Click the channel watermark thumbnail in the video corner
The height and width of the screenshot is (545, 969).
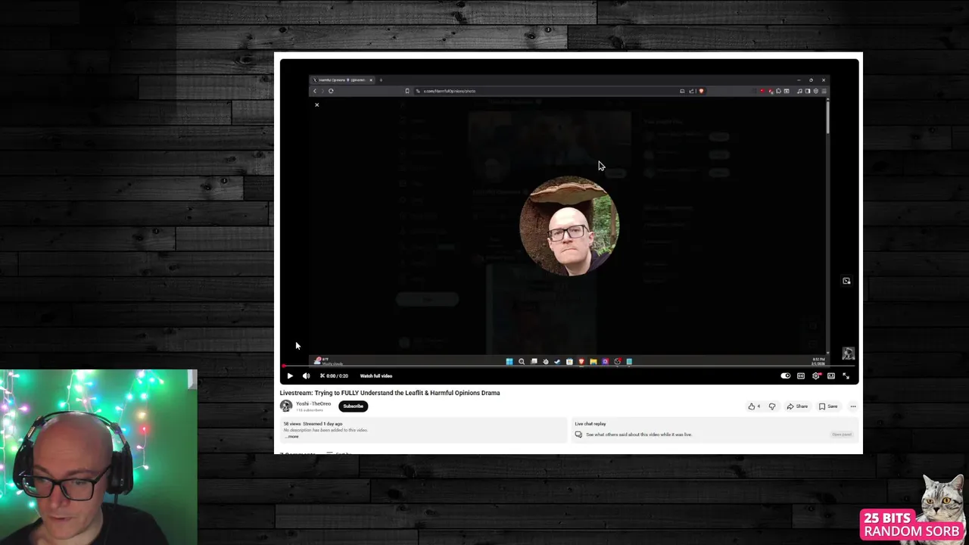848,353
